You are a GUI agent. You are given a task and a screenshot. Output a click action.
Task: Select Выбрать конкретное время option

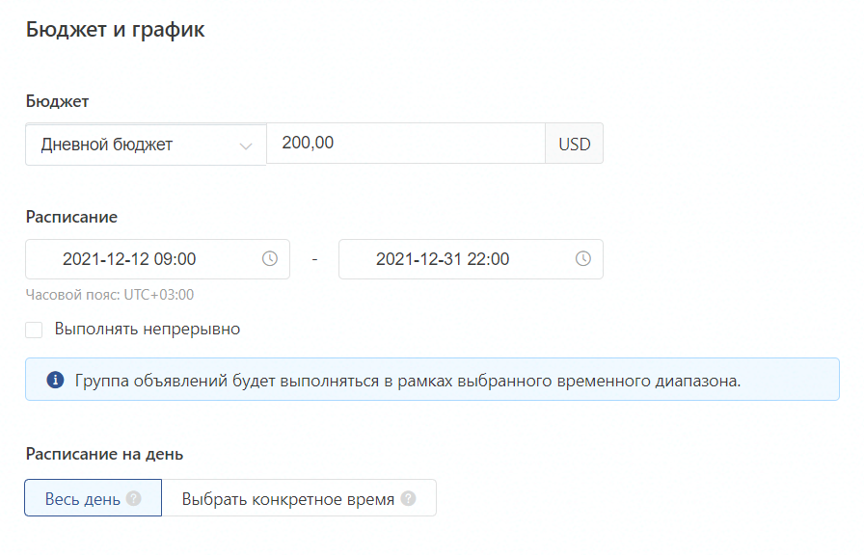pos(299,498)
